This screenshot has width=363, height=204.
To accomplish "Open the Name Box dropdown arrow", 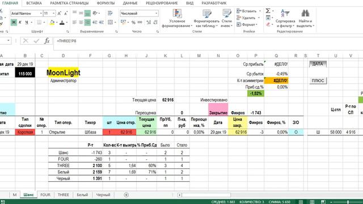I will [x=9, y=41].
